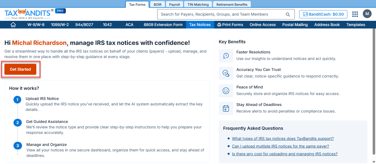Open FAQ about uploading multiple IRS notices
The image size is (376, 164).
click(280, 146)
